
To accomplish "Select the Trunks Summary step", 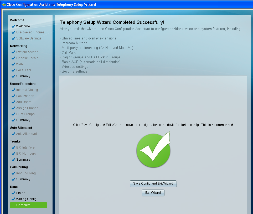I will tap(23, 160).
